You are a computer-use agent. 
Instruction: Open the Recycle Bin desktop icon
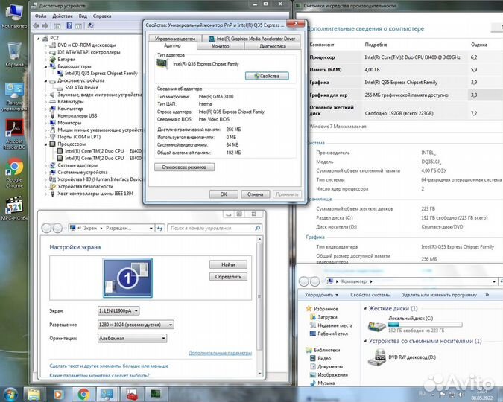14,54
